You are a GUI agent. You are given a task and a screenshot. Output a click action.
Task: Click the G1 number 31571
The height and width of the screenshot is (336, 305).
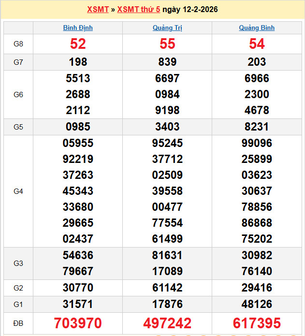click(x=78, y=304)
